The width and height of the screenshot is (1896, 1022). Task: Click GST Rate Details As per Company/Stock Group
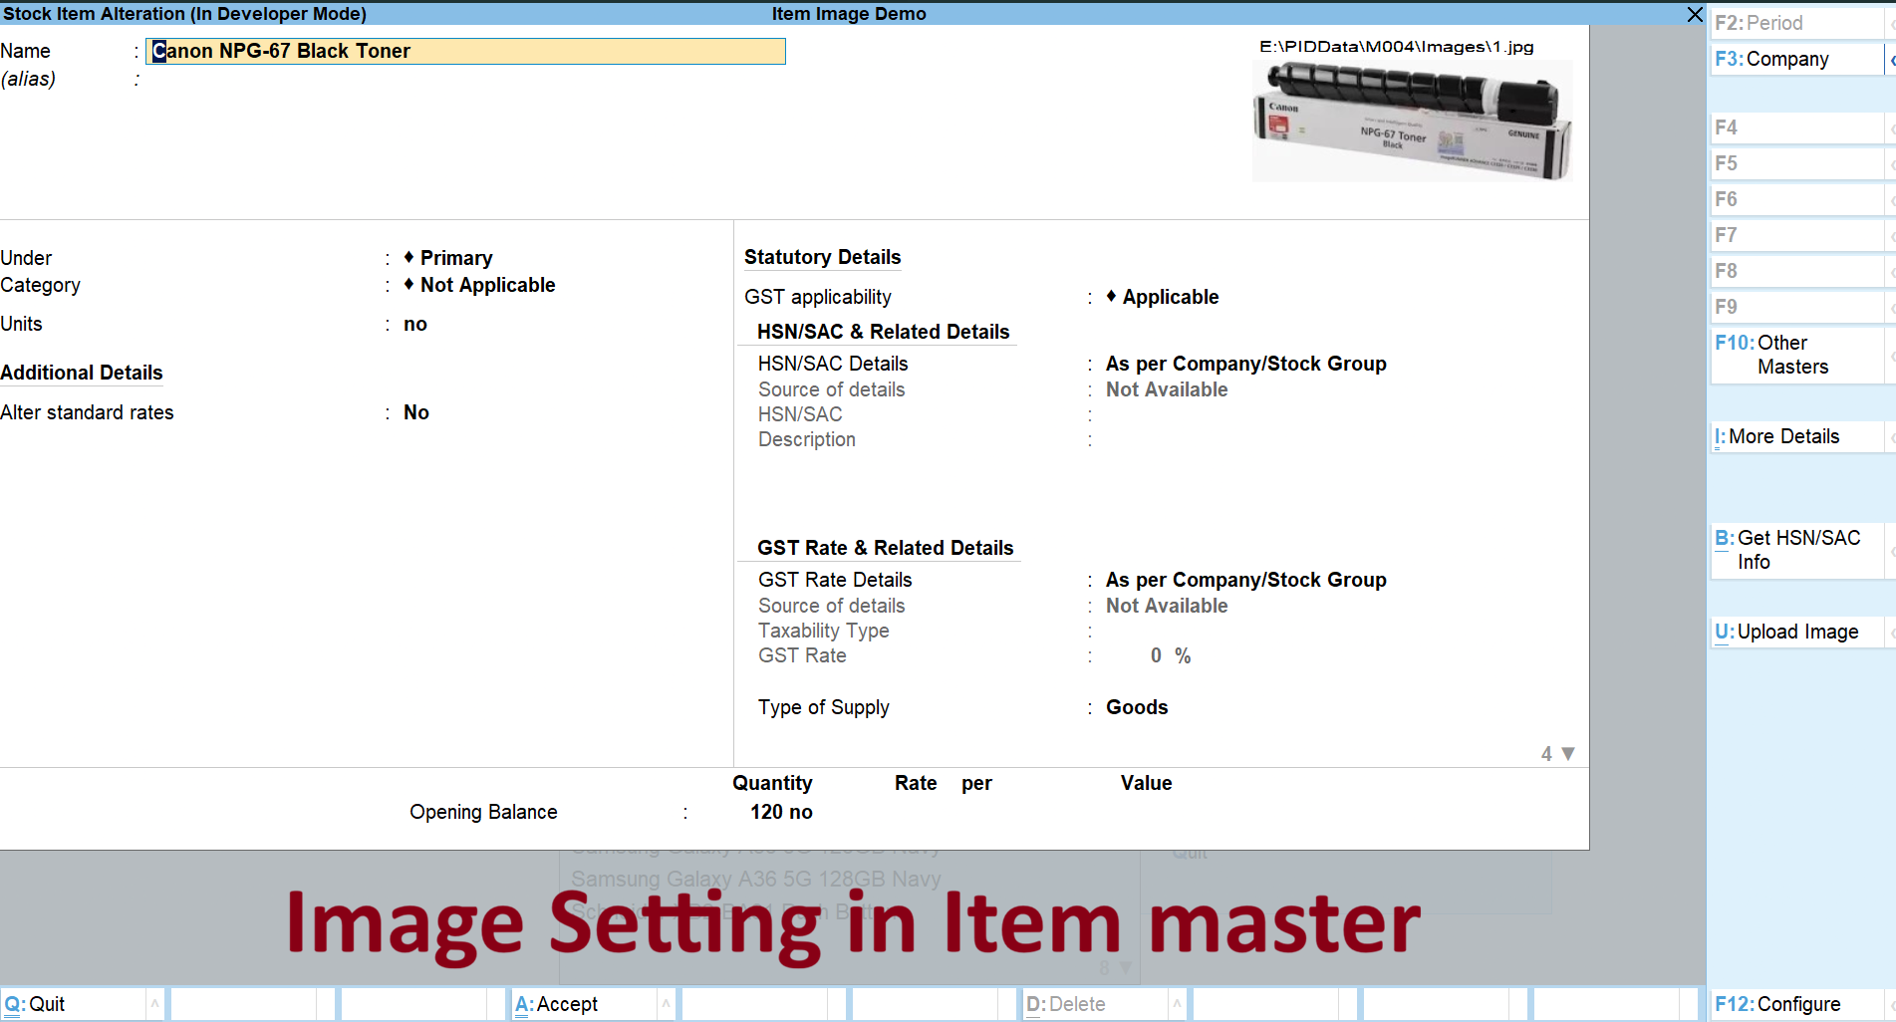point(1246,580)
